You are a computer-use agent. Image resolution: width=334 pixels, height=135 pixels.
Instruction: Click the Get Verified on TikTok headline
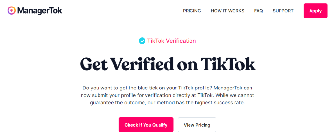pos(168,64)
